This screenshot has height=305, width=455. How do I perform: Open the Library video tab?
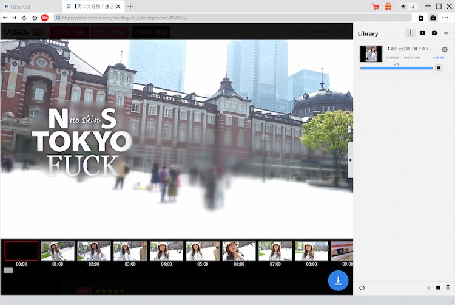422,33
